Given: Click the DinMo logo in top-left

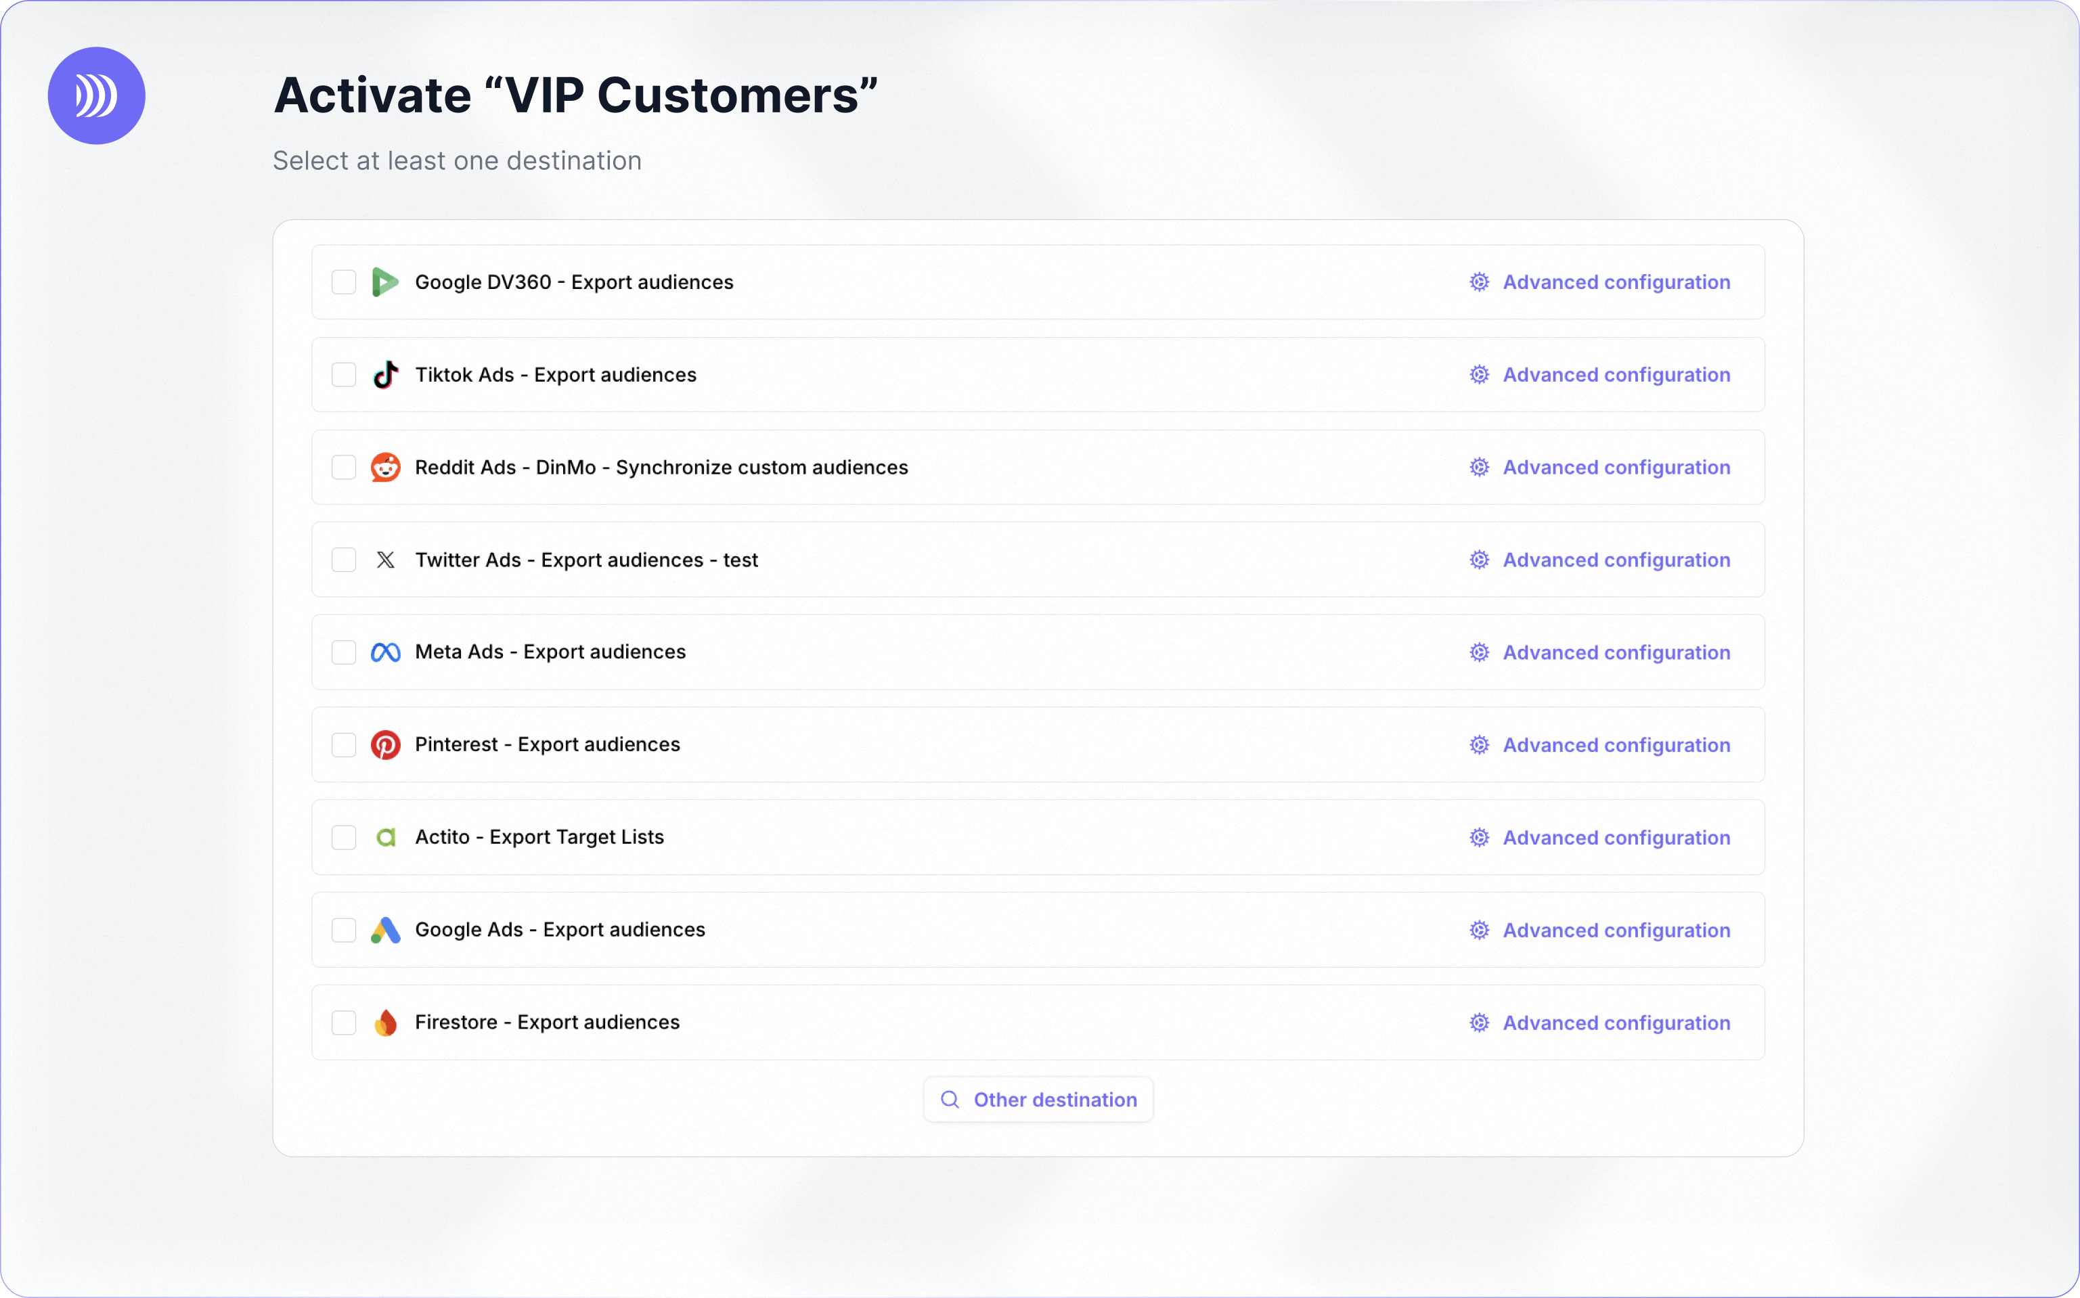Looking at the screenshot, I should pos(96,95).
